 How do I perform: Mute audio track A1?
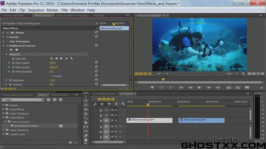tap(116, 127)
